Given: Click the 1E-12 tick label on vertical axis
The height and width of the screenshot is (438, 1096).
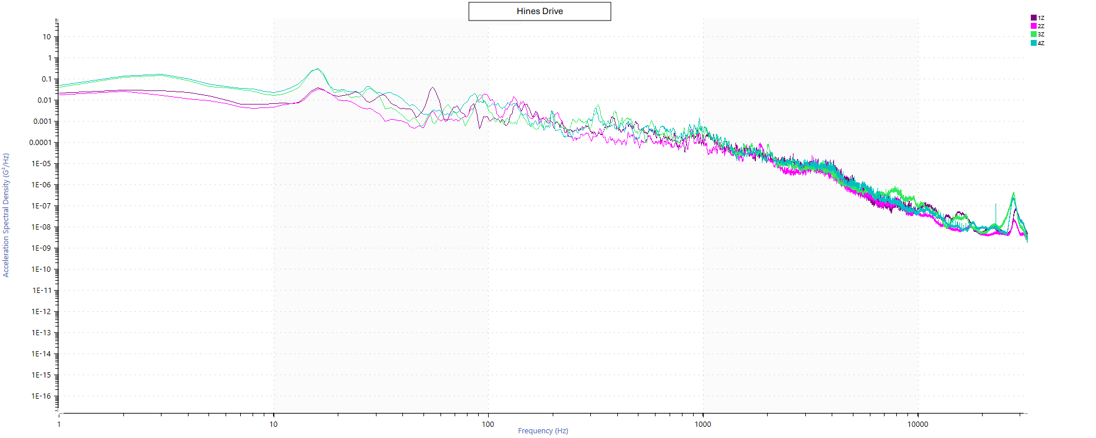Looking at the screenshot, I should tap(41, 312).
